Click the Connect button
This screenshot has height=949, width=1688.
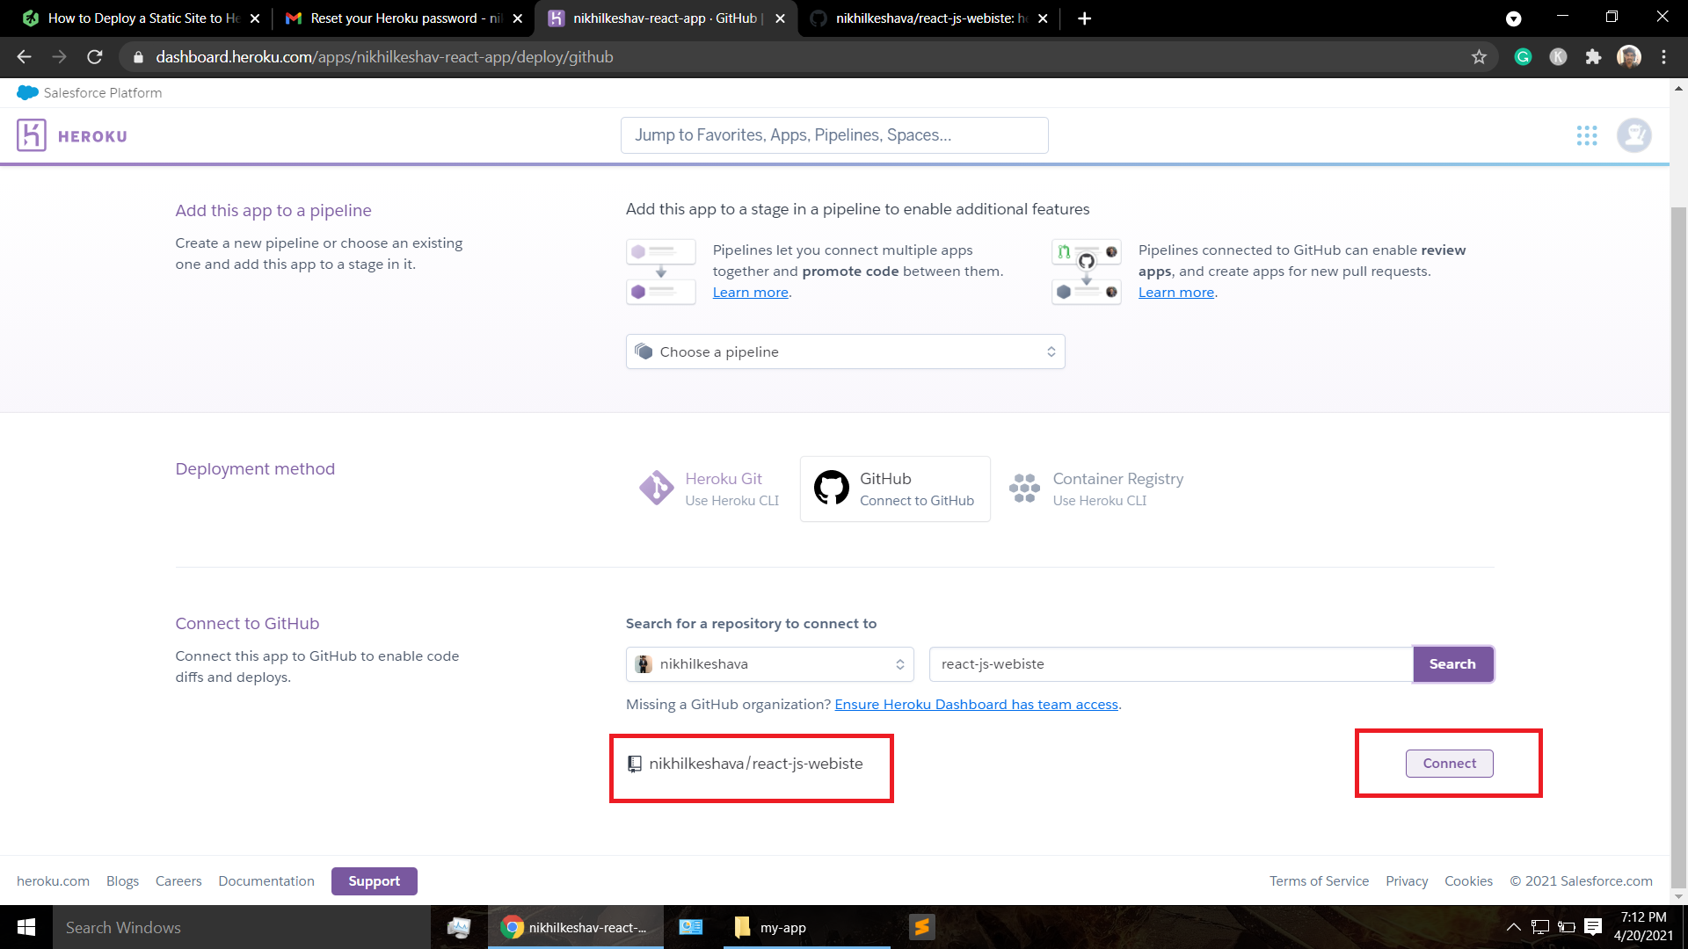[1449, 764]
